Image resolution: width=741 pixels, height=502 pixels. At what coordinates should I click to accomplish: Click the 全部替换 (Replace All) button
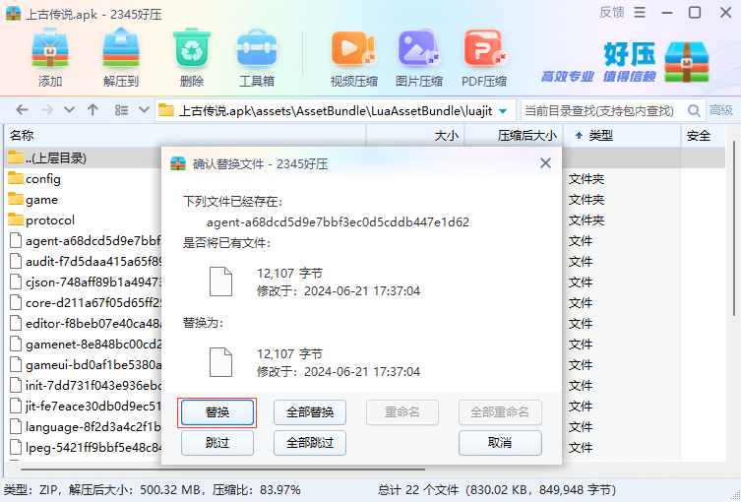coord(309,412)
